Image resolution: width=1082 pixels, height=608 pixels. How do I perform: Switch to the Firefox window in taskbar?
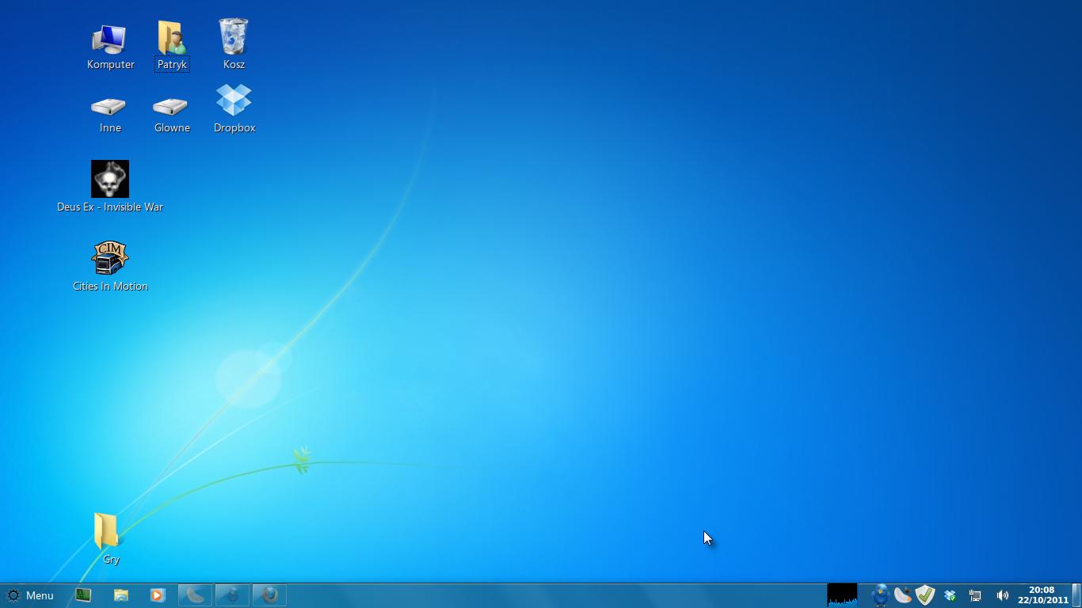269,595
